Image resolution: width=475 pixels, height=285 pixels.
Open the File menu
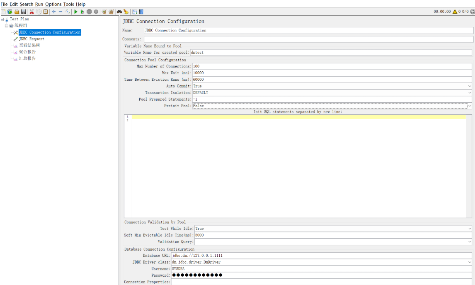click(4, 4)
